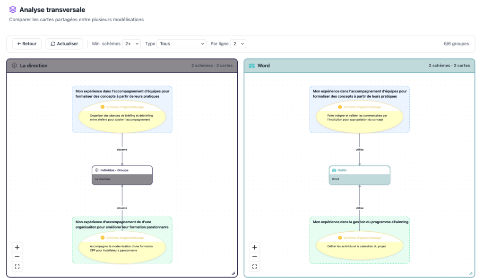Screen dimensions: 484x278
Task: Click the Outils node icon
Action: tap(334, 170)
